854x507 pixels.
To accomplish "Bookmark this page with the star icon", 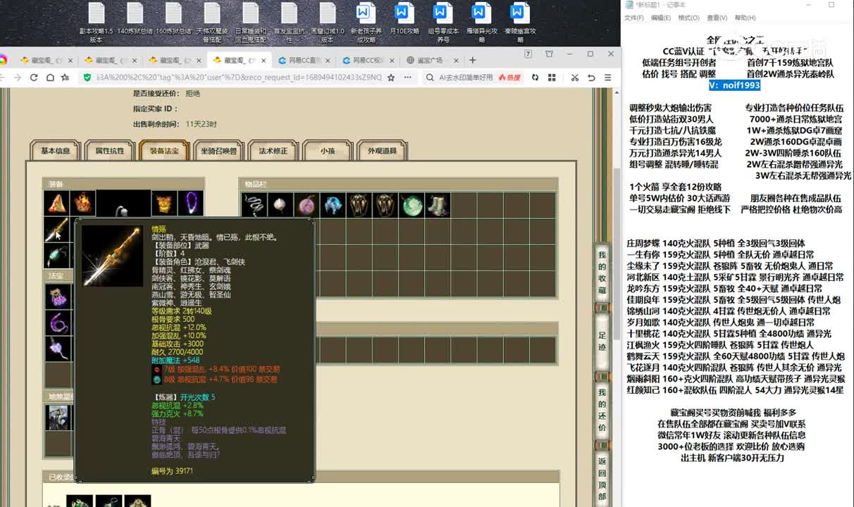I will (391, 77).
